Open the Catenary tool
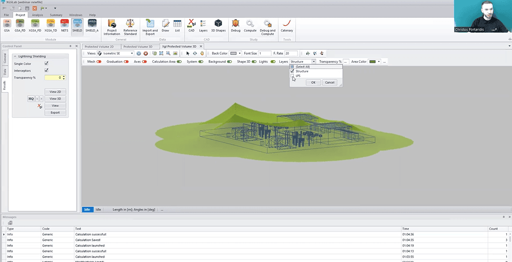 pos(286,26)
